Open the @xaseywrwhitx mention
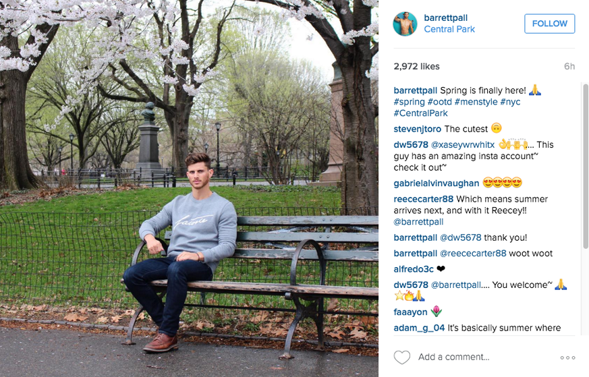 click(x=462, y=144)
